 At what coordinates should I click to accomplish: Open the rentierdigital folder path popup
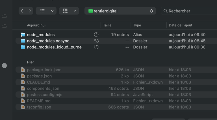coord(120,11)
